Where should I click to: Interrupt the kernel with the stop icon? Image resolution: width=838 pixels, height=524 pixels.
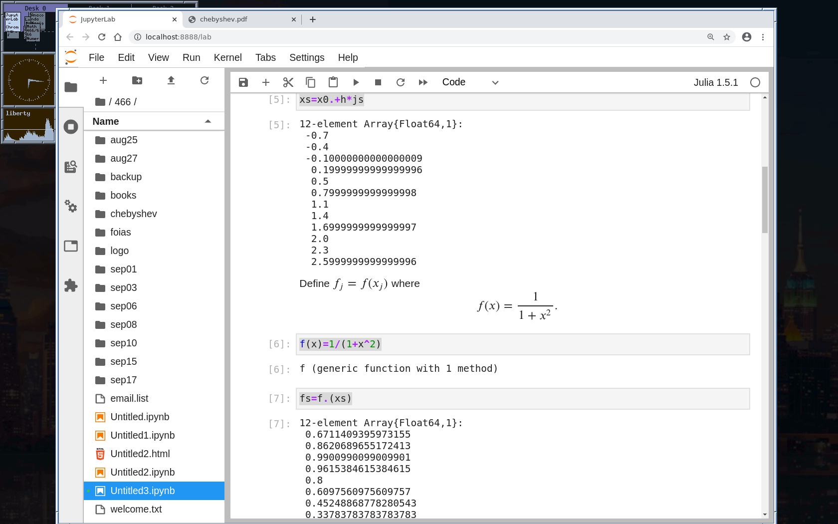coord(378,82)
